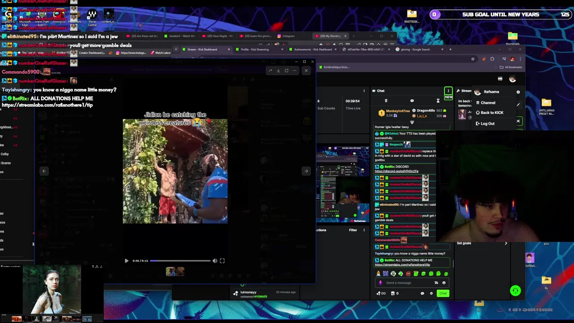Switch to Profile - Kick Streaming tab
The width and height of the screenshot is (574, 323).
[258, 49]
